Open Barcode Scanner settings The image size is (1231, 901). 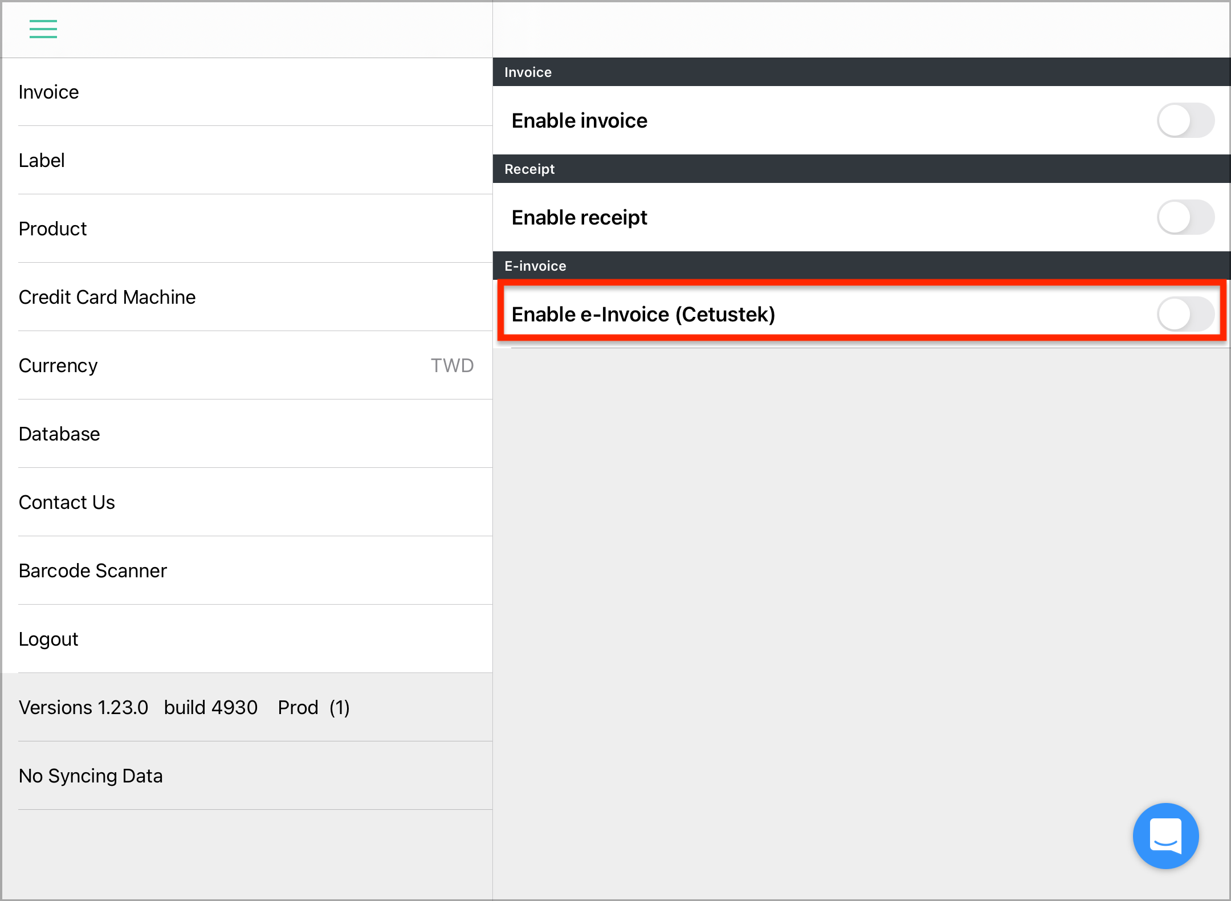[x=247, y=570]
